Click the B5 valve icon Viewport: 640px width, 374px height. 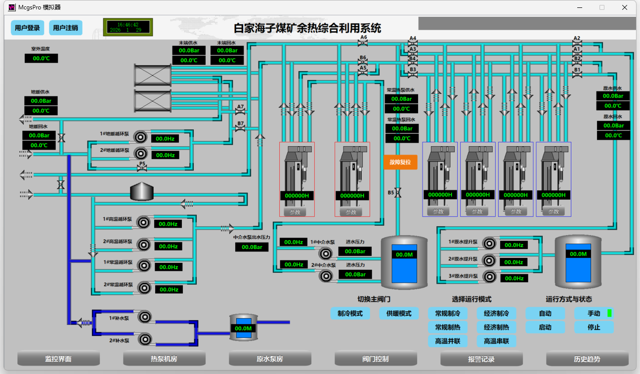click(398, 193)
